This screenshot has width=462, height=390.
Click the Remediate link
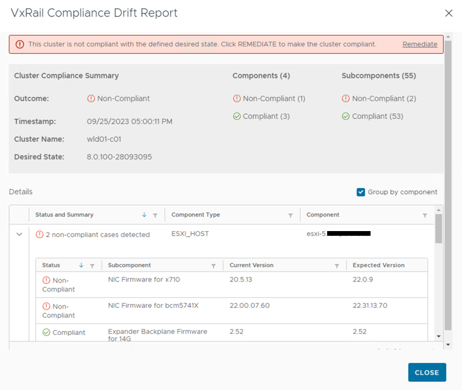[419, 45]
